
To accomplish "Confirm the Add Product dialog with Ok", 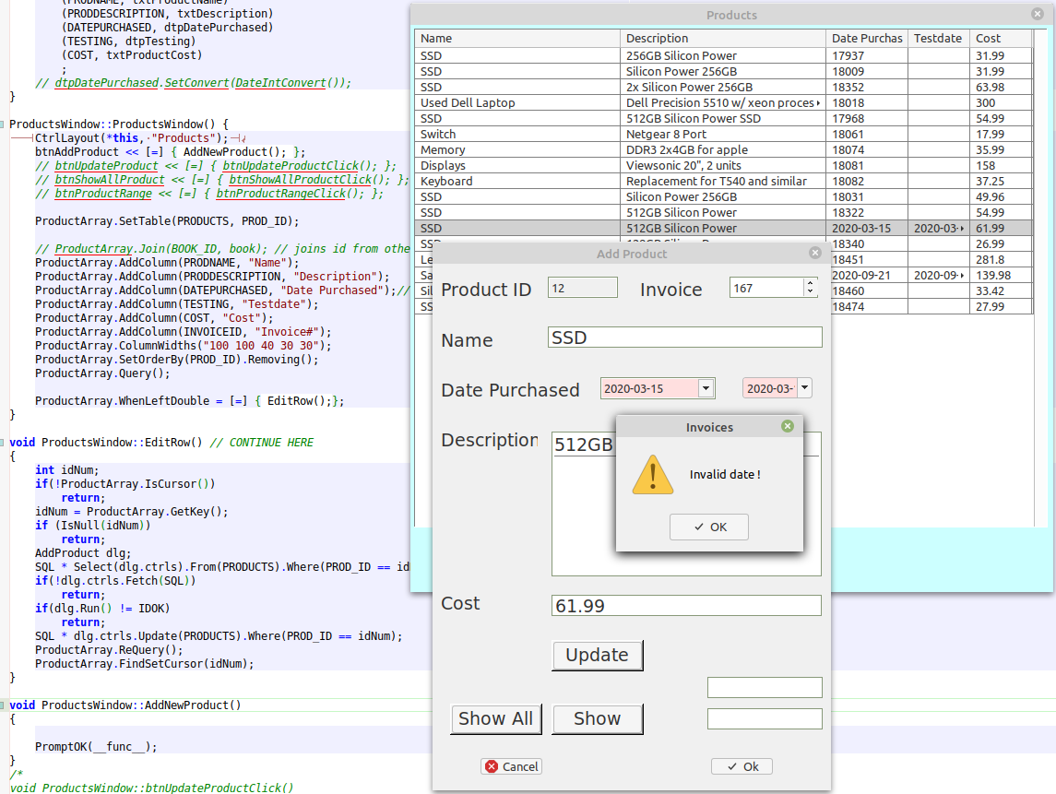I will [742, 766].
